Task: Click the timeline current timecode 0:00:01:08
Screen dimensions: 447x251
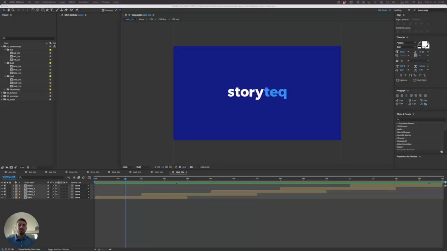Action: click(9, 177)
